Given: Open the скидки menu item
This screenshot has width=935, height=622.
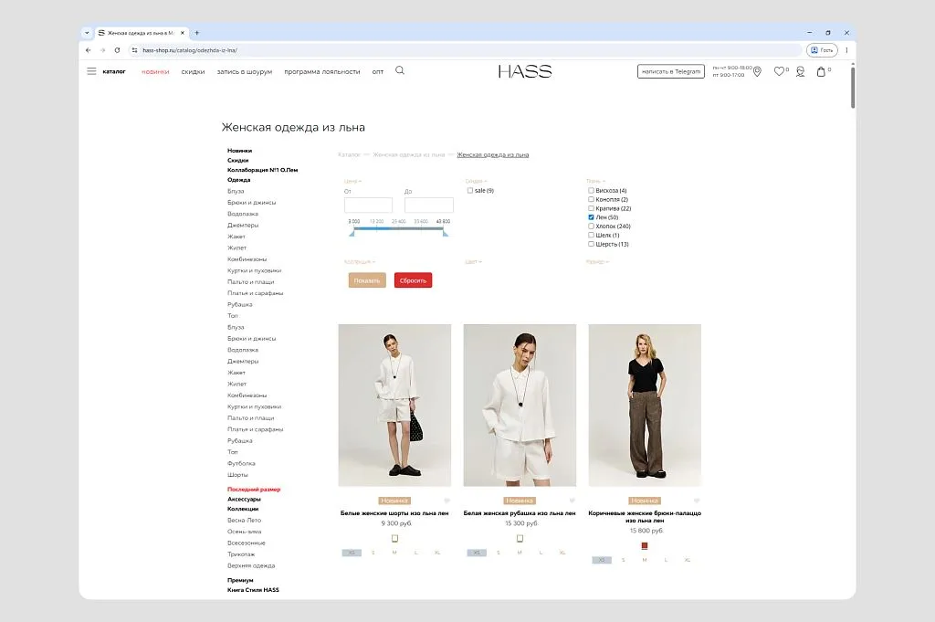Looking at the screenshot, I should (193, 71).
